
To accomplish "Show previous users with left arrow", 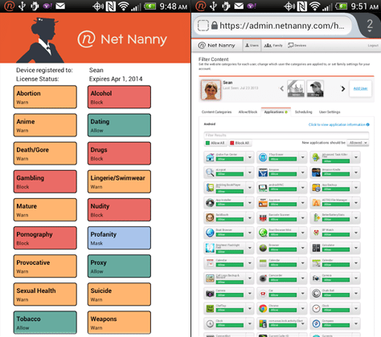I will (x=281, y=88).
